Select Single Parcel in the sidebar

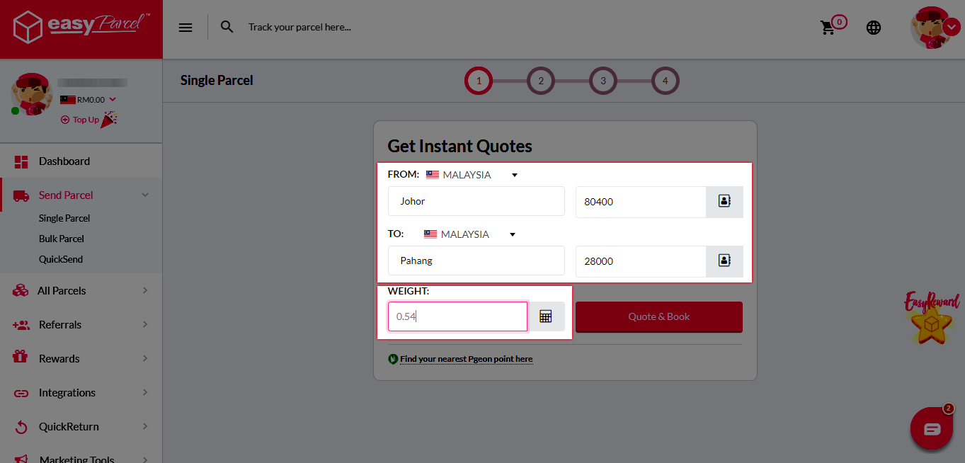64,218
